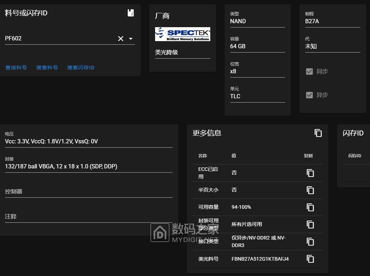Click the 值 column header
Viewport: 370px width, 276px height.
click(x=234, y=156)
